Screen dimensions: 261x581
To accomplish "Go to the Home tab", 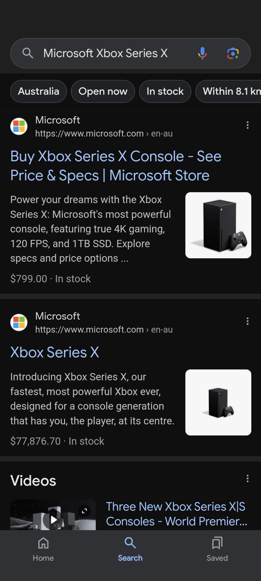I will click(43, 549).
